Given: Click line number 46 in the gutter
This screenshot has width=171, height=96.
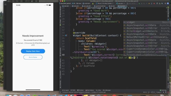Looking at the screenshot, I should point(63,74).
